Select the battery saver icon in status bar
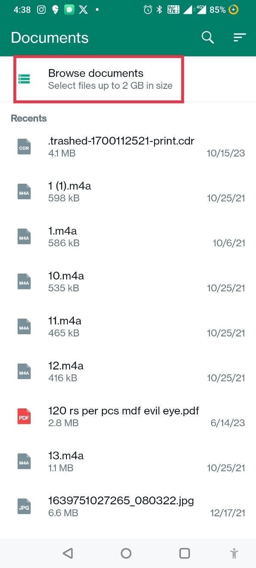The height and width of the screenshot is (568, 256). pos(233,9)
